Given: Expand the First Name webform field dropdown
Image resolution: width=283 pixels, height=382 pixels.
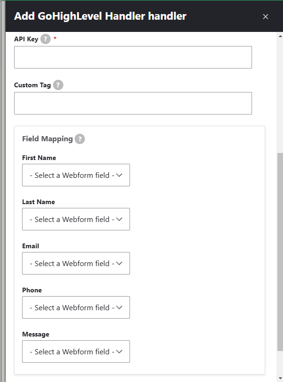Looking at the screenshot, I should (76, 175).
